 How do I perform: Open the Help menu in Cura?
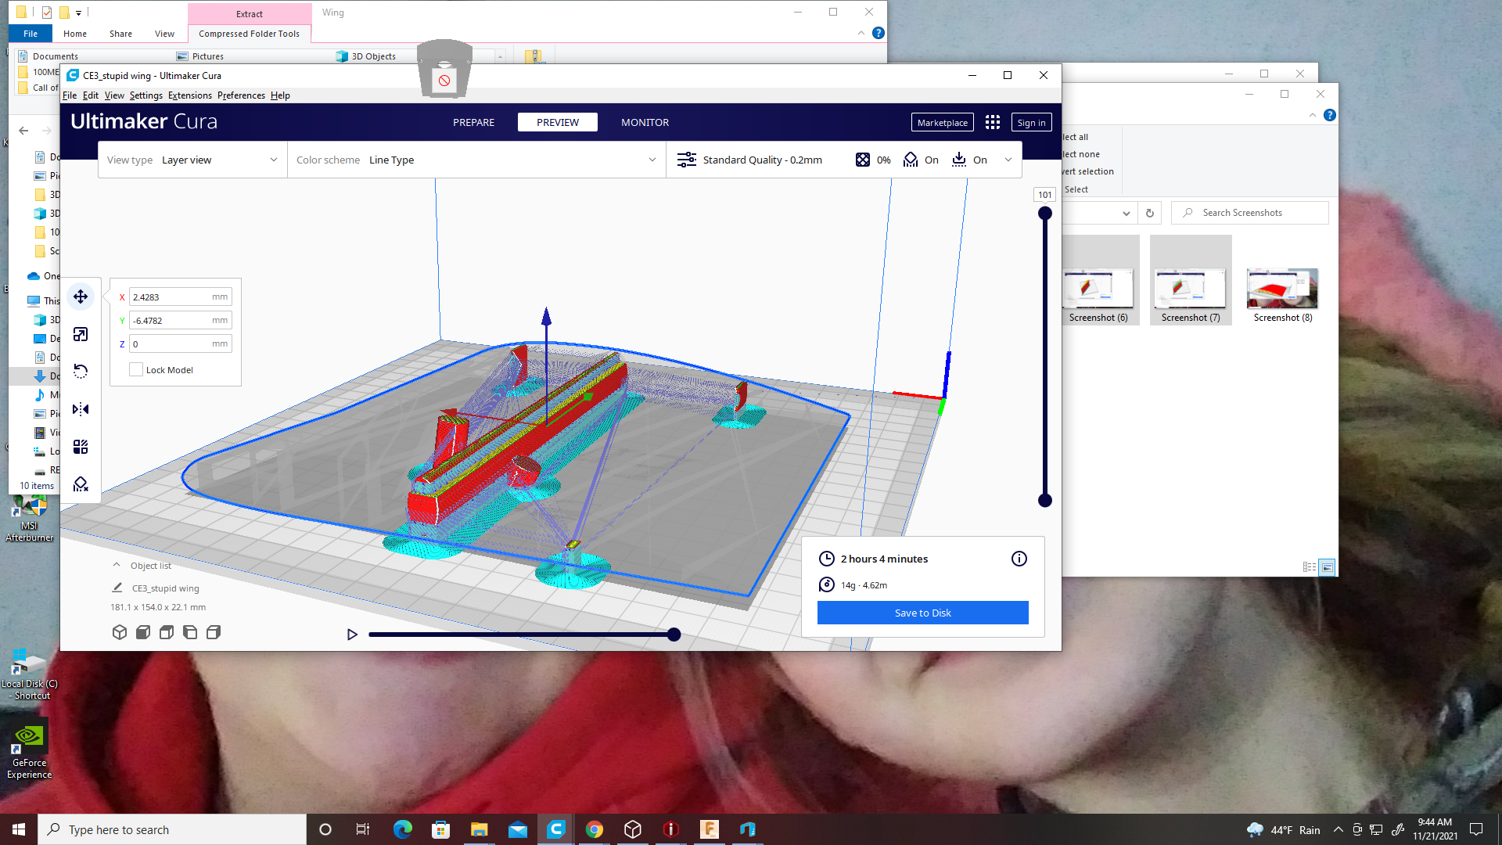pyautogui.click(x=280, y=95)
